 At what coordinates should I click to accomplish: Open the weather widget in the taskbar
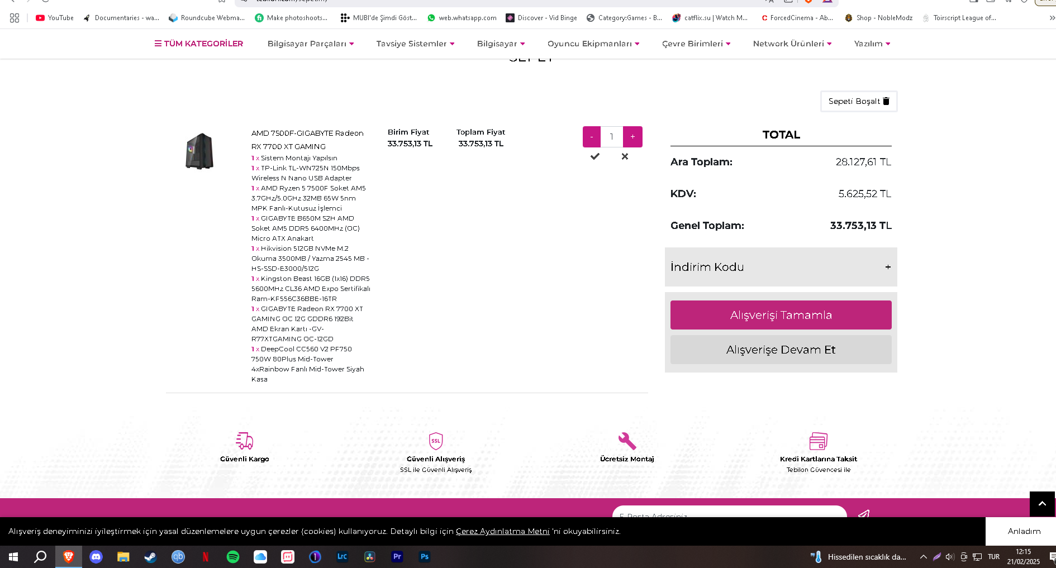(x=859, y=557)
